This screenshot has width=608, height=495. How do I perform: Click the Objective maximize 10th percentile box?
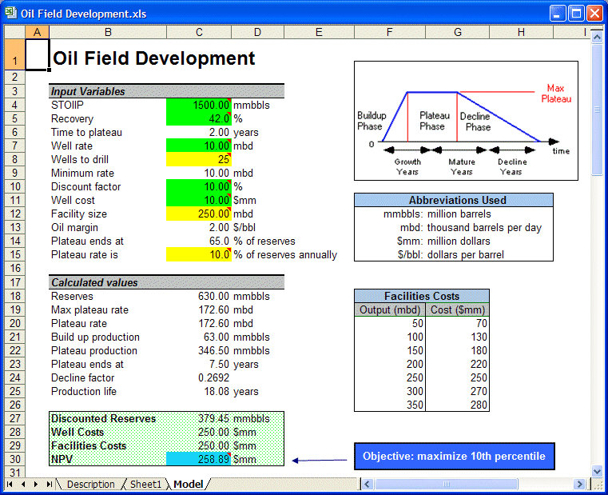pyautogui.click(x=454, y=457)
